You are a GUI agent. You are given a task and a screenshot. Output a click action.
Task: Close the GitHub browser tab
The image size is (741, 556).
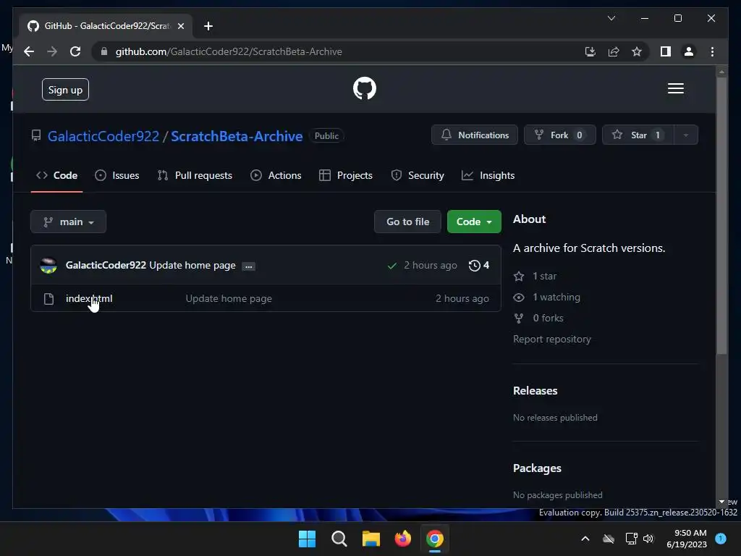[x=180, y=26]
